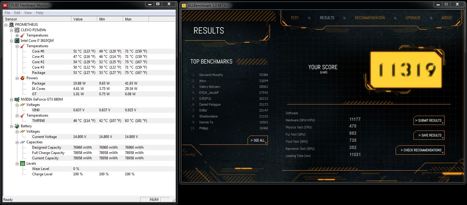Click the CLEVO P15xEMx motherboard icon

[17, 30]
